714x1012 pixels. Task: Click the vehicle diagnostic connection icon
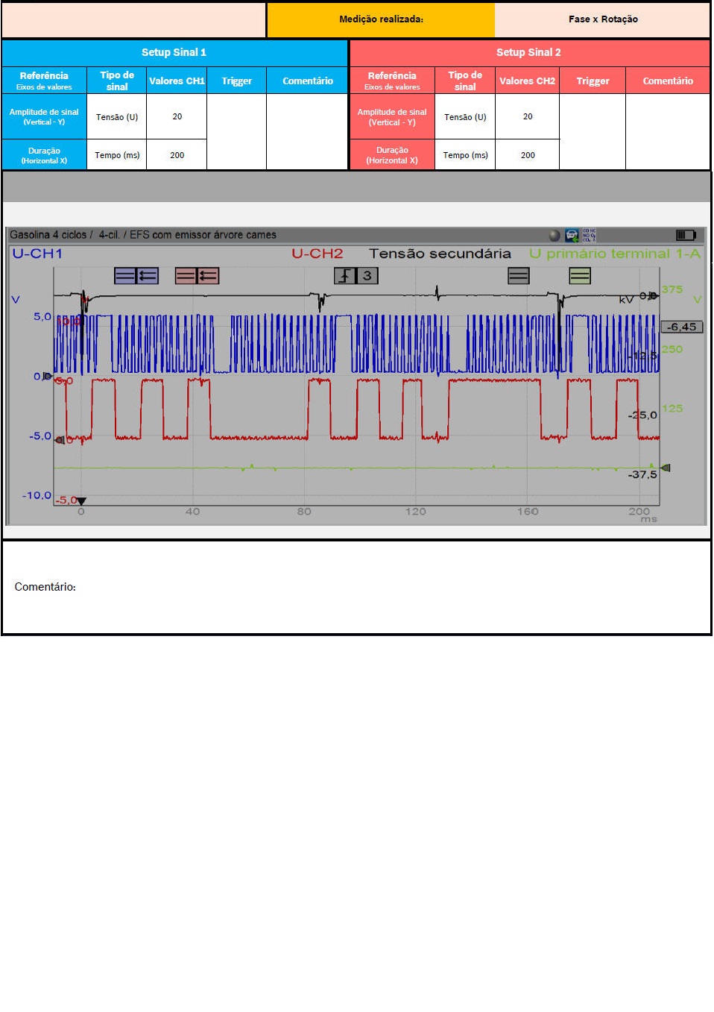click(x=572, y=235)
